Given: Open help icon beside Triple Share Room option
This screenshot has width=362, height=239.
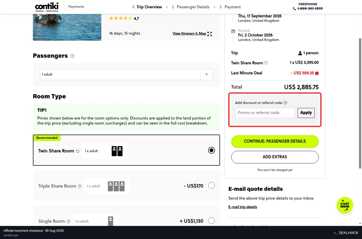Looking at the screenshot, I should [x=80, y=186].
